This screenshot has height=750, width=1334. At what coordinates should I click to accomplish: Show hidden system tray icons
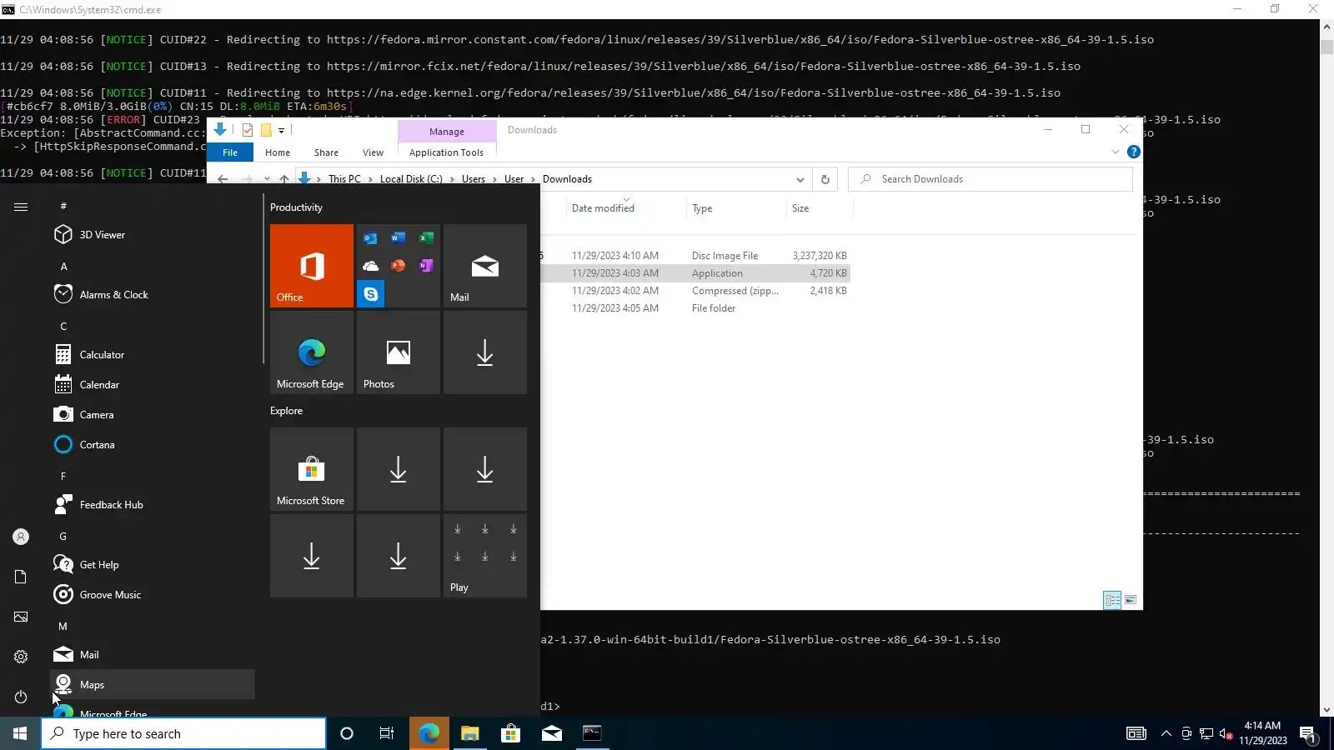coord(1166,733)
